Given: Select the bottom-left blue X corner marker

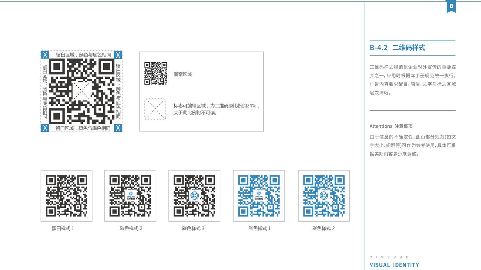Looking at the screenshot, I should 45,128.
